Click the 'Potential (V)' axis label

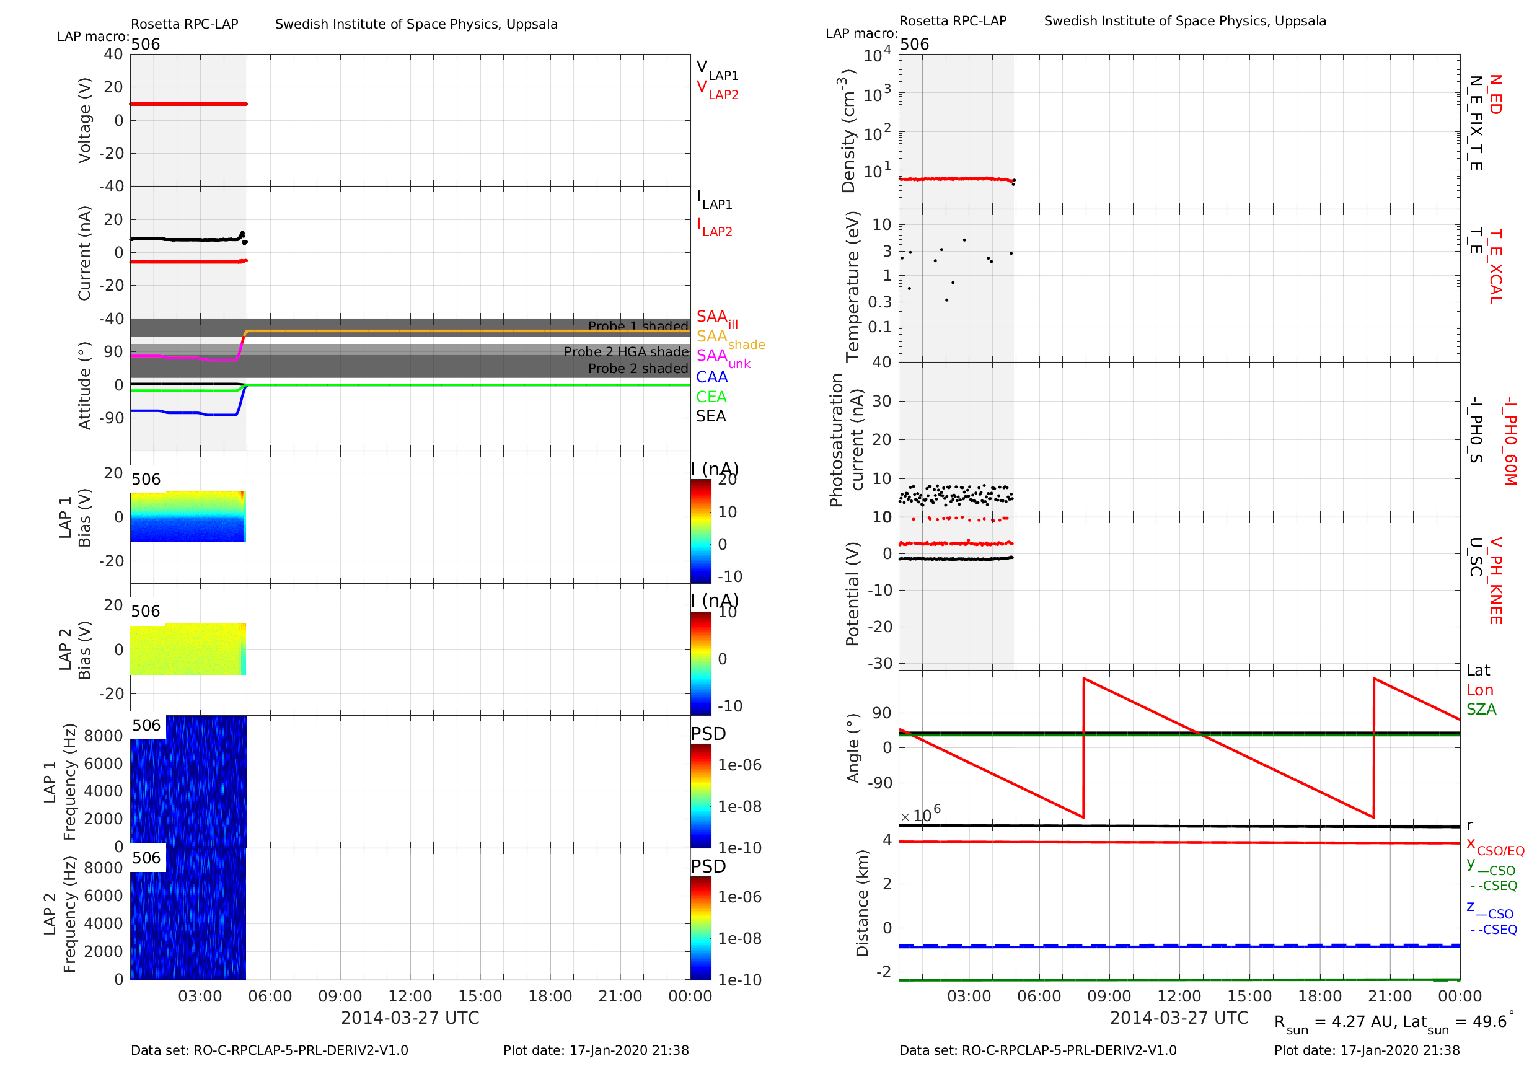tap(852, 594)
